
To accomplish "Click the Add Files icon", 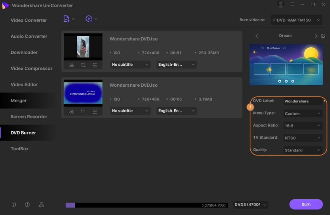I will click(x=66, y=19).
